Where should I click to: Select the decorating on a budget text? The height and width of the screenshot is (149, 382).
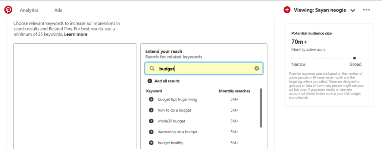pyautogui.click(x=177, y=132)
